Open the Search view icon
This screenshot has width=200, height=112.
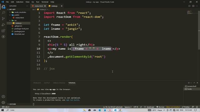coord(3,12)
